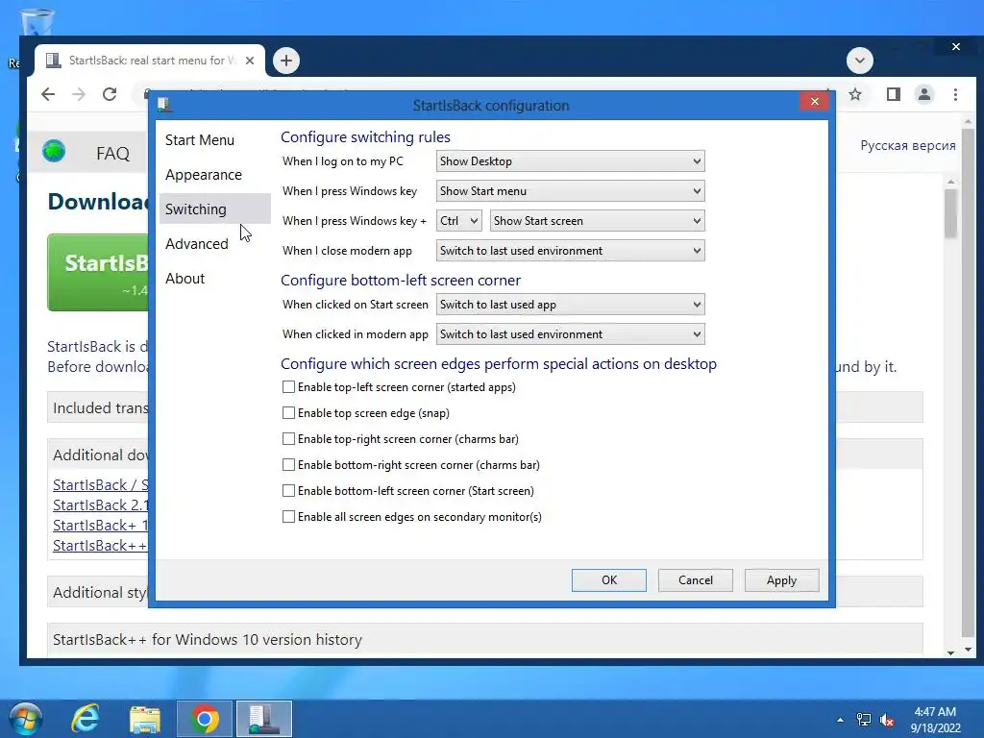984x738 pixels.
Task: Open the Русская версия link
Action: click(x=908, y=146)
